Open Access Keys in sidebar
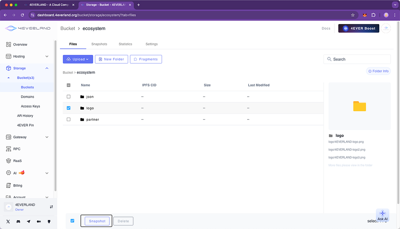This screenshot has width=400, height=229. click(30, 106)
